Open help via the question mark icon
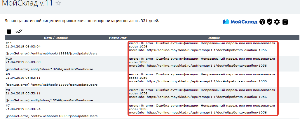Image resolution: width=300 pixels, height=119 pixels. point(262,22)
